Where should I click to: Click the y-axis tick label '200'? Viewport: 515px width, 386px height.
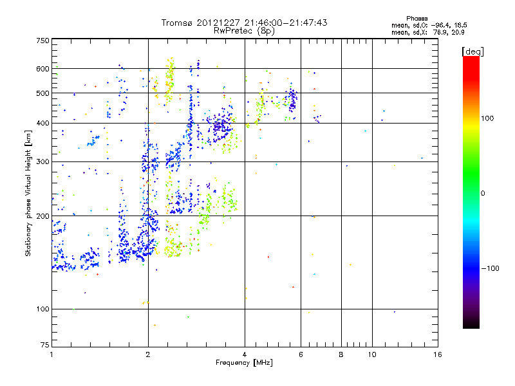(42, 216)
